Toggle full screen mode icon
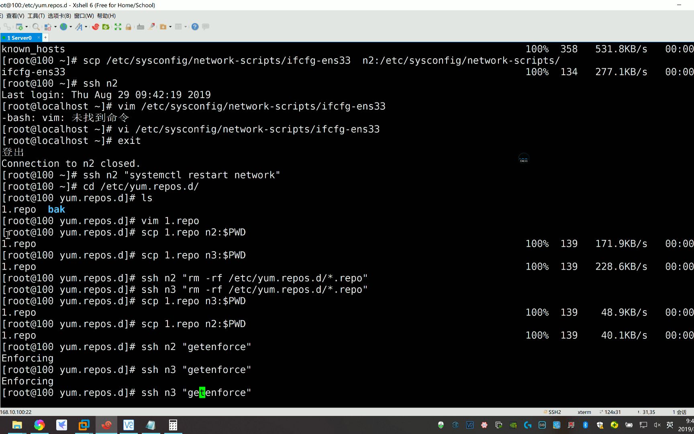 tap(118, 27)
